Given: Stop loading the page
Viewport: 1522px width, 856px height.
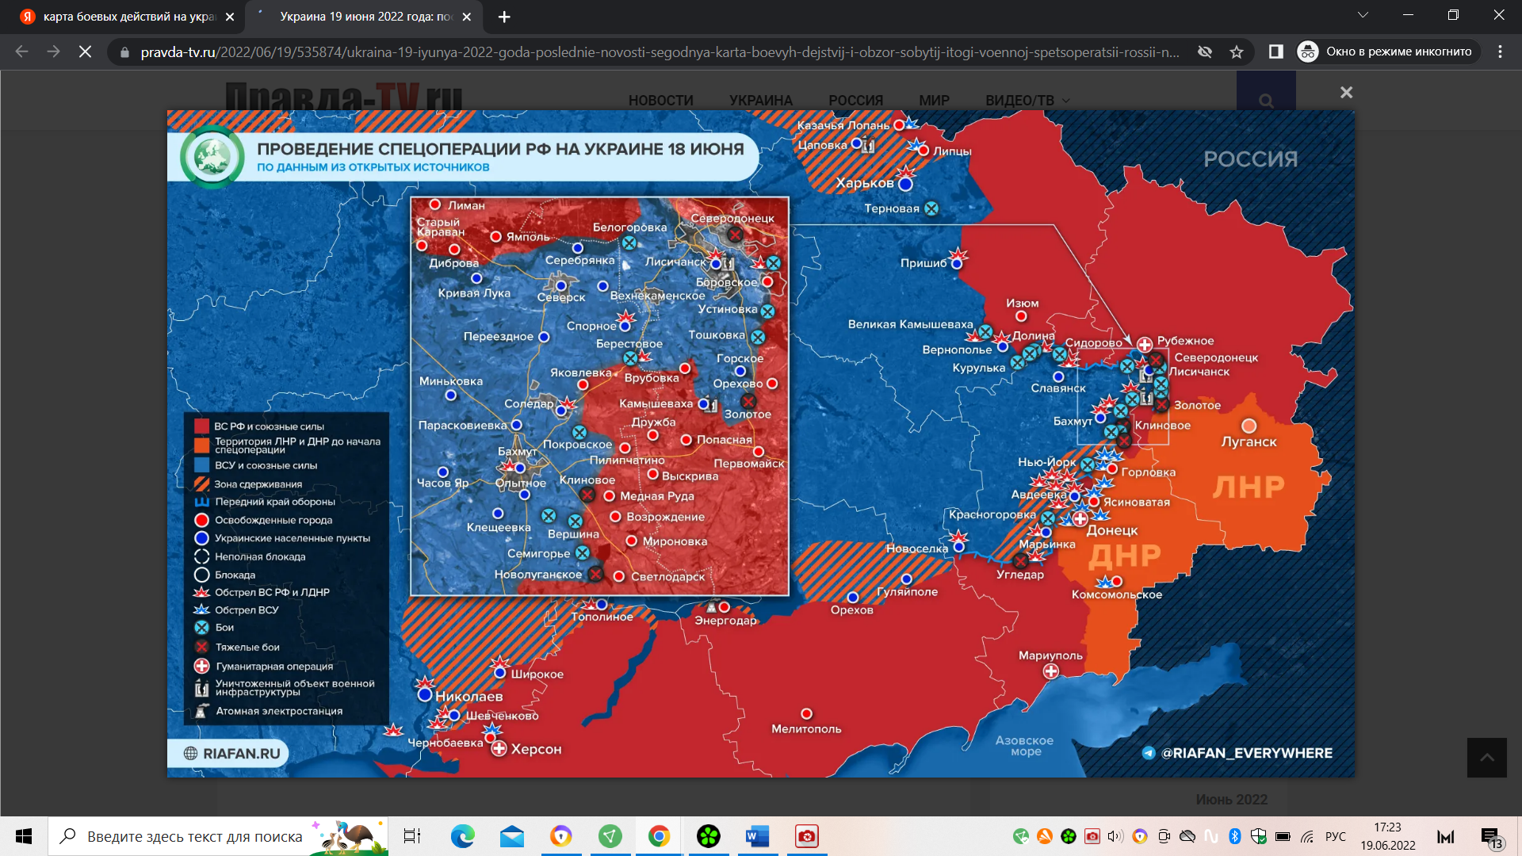Looking at the screenshot, I should tap(85, 52).
